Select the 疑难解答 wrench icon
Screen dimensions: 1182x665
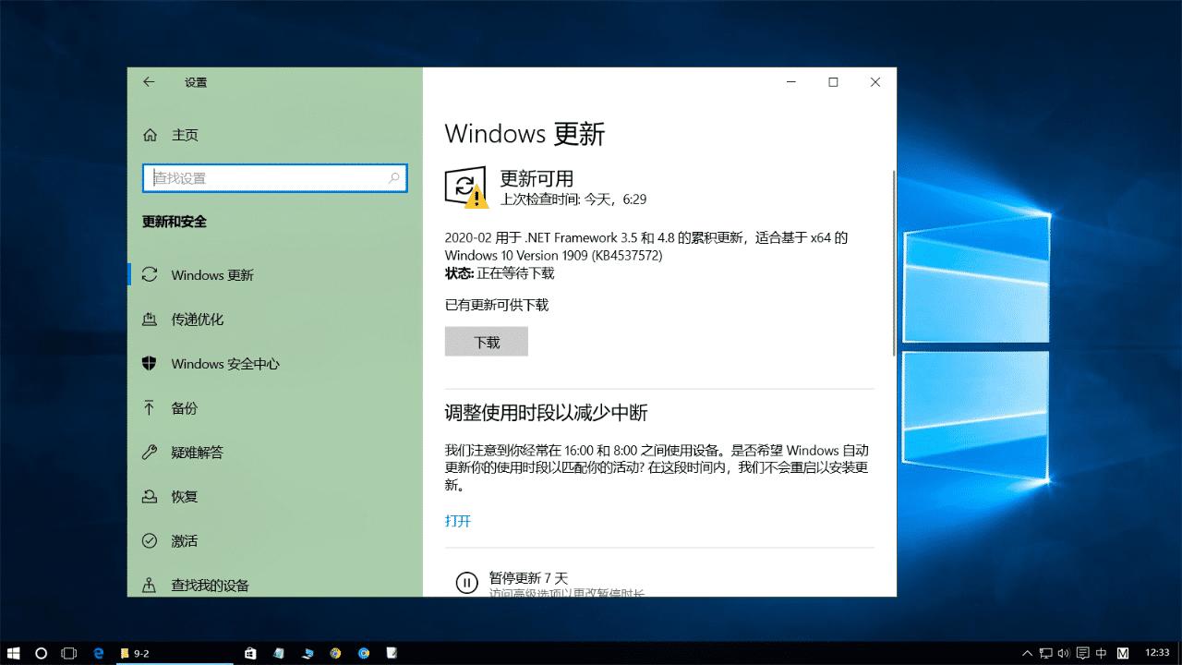(x=150, y=452)
